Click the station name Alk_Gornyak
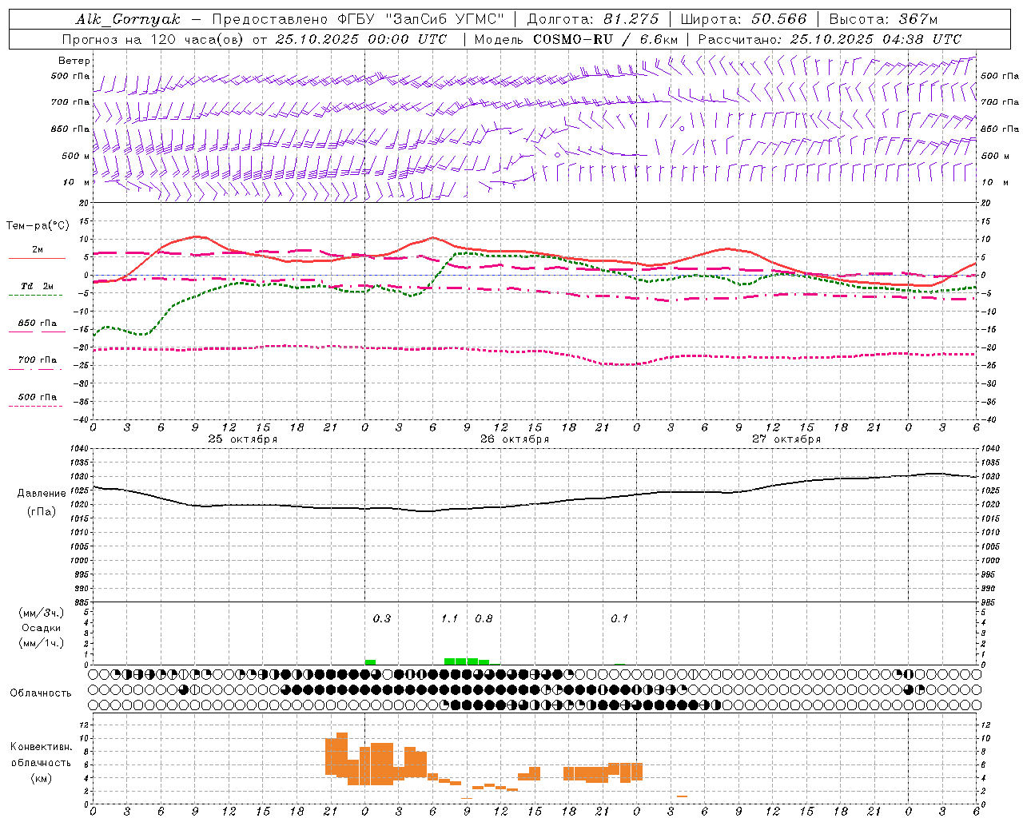The image size is (1023, 818). [x=129, y=19]
